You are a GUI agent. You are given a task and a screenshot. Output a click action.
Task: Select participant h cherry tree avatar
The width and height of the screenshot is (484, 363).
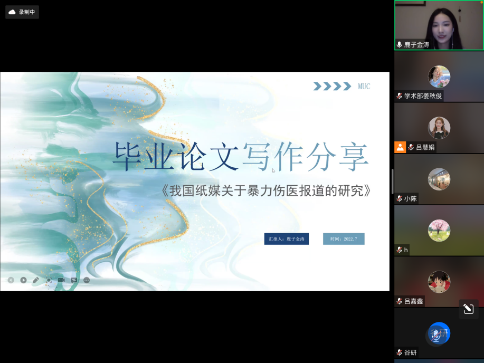coord(439,231)
